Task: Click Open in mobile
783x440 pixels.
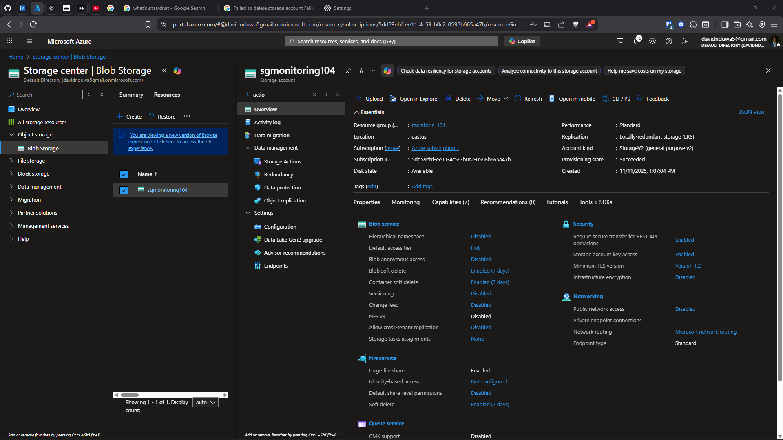Action: [572, 99]
